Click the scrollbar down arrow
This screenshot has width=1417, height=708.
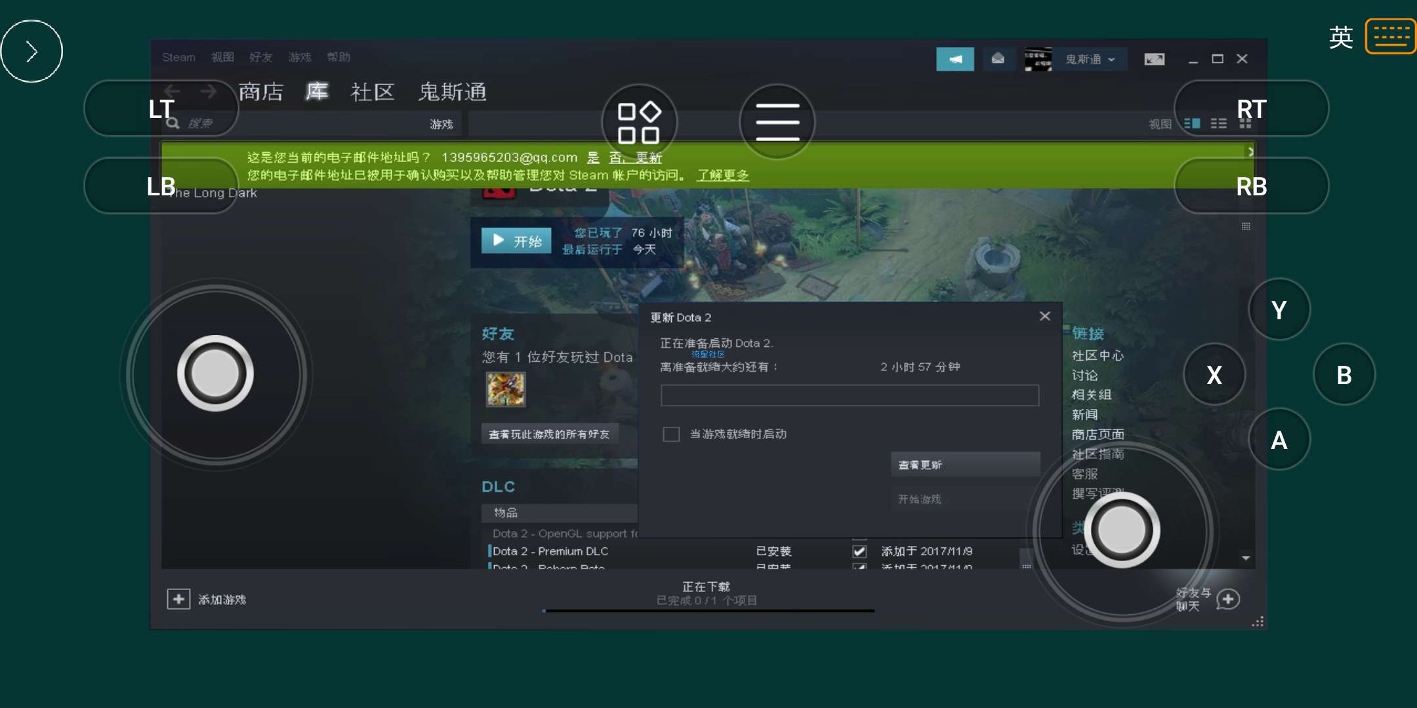(x=1246, y=559)
